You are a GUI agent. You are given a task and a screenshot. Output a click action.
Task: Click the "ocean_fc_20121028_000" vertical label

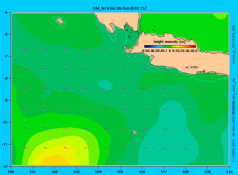[234, 45]
